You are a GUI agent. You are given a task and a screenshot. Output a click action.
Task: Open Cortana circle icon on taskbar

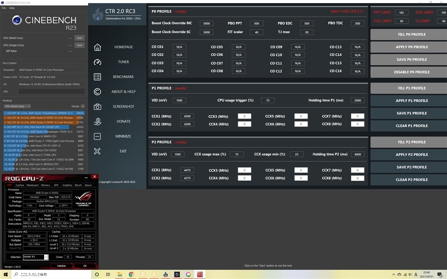click(97, 275)
